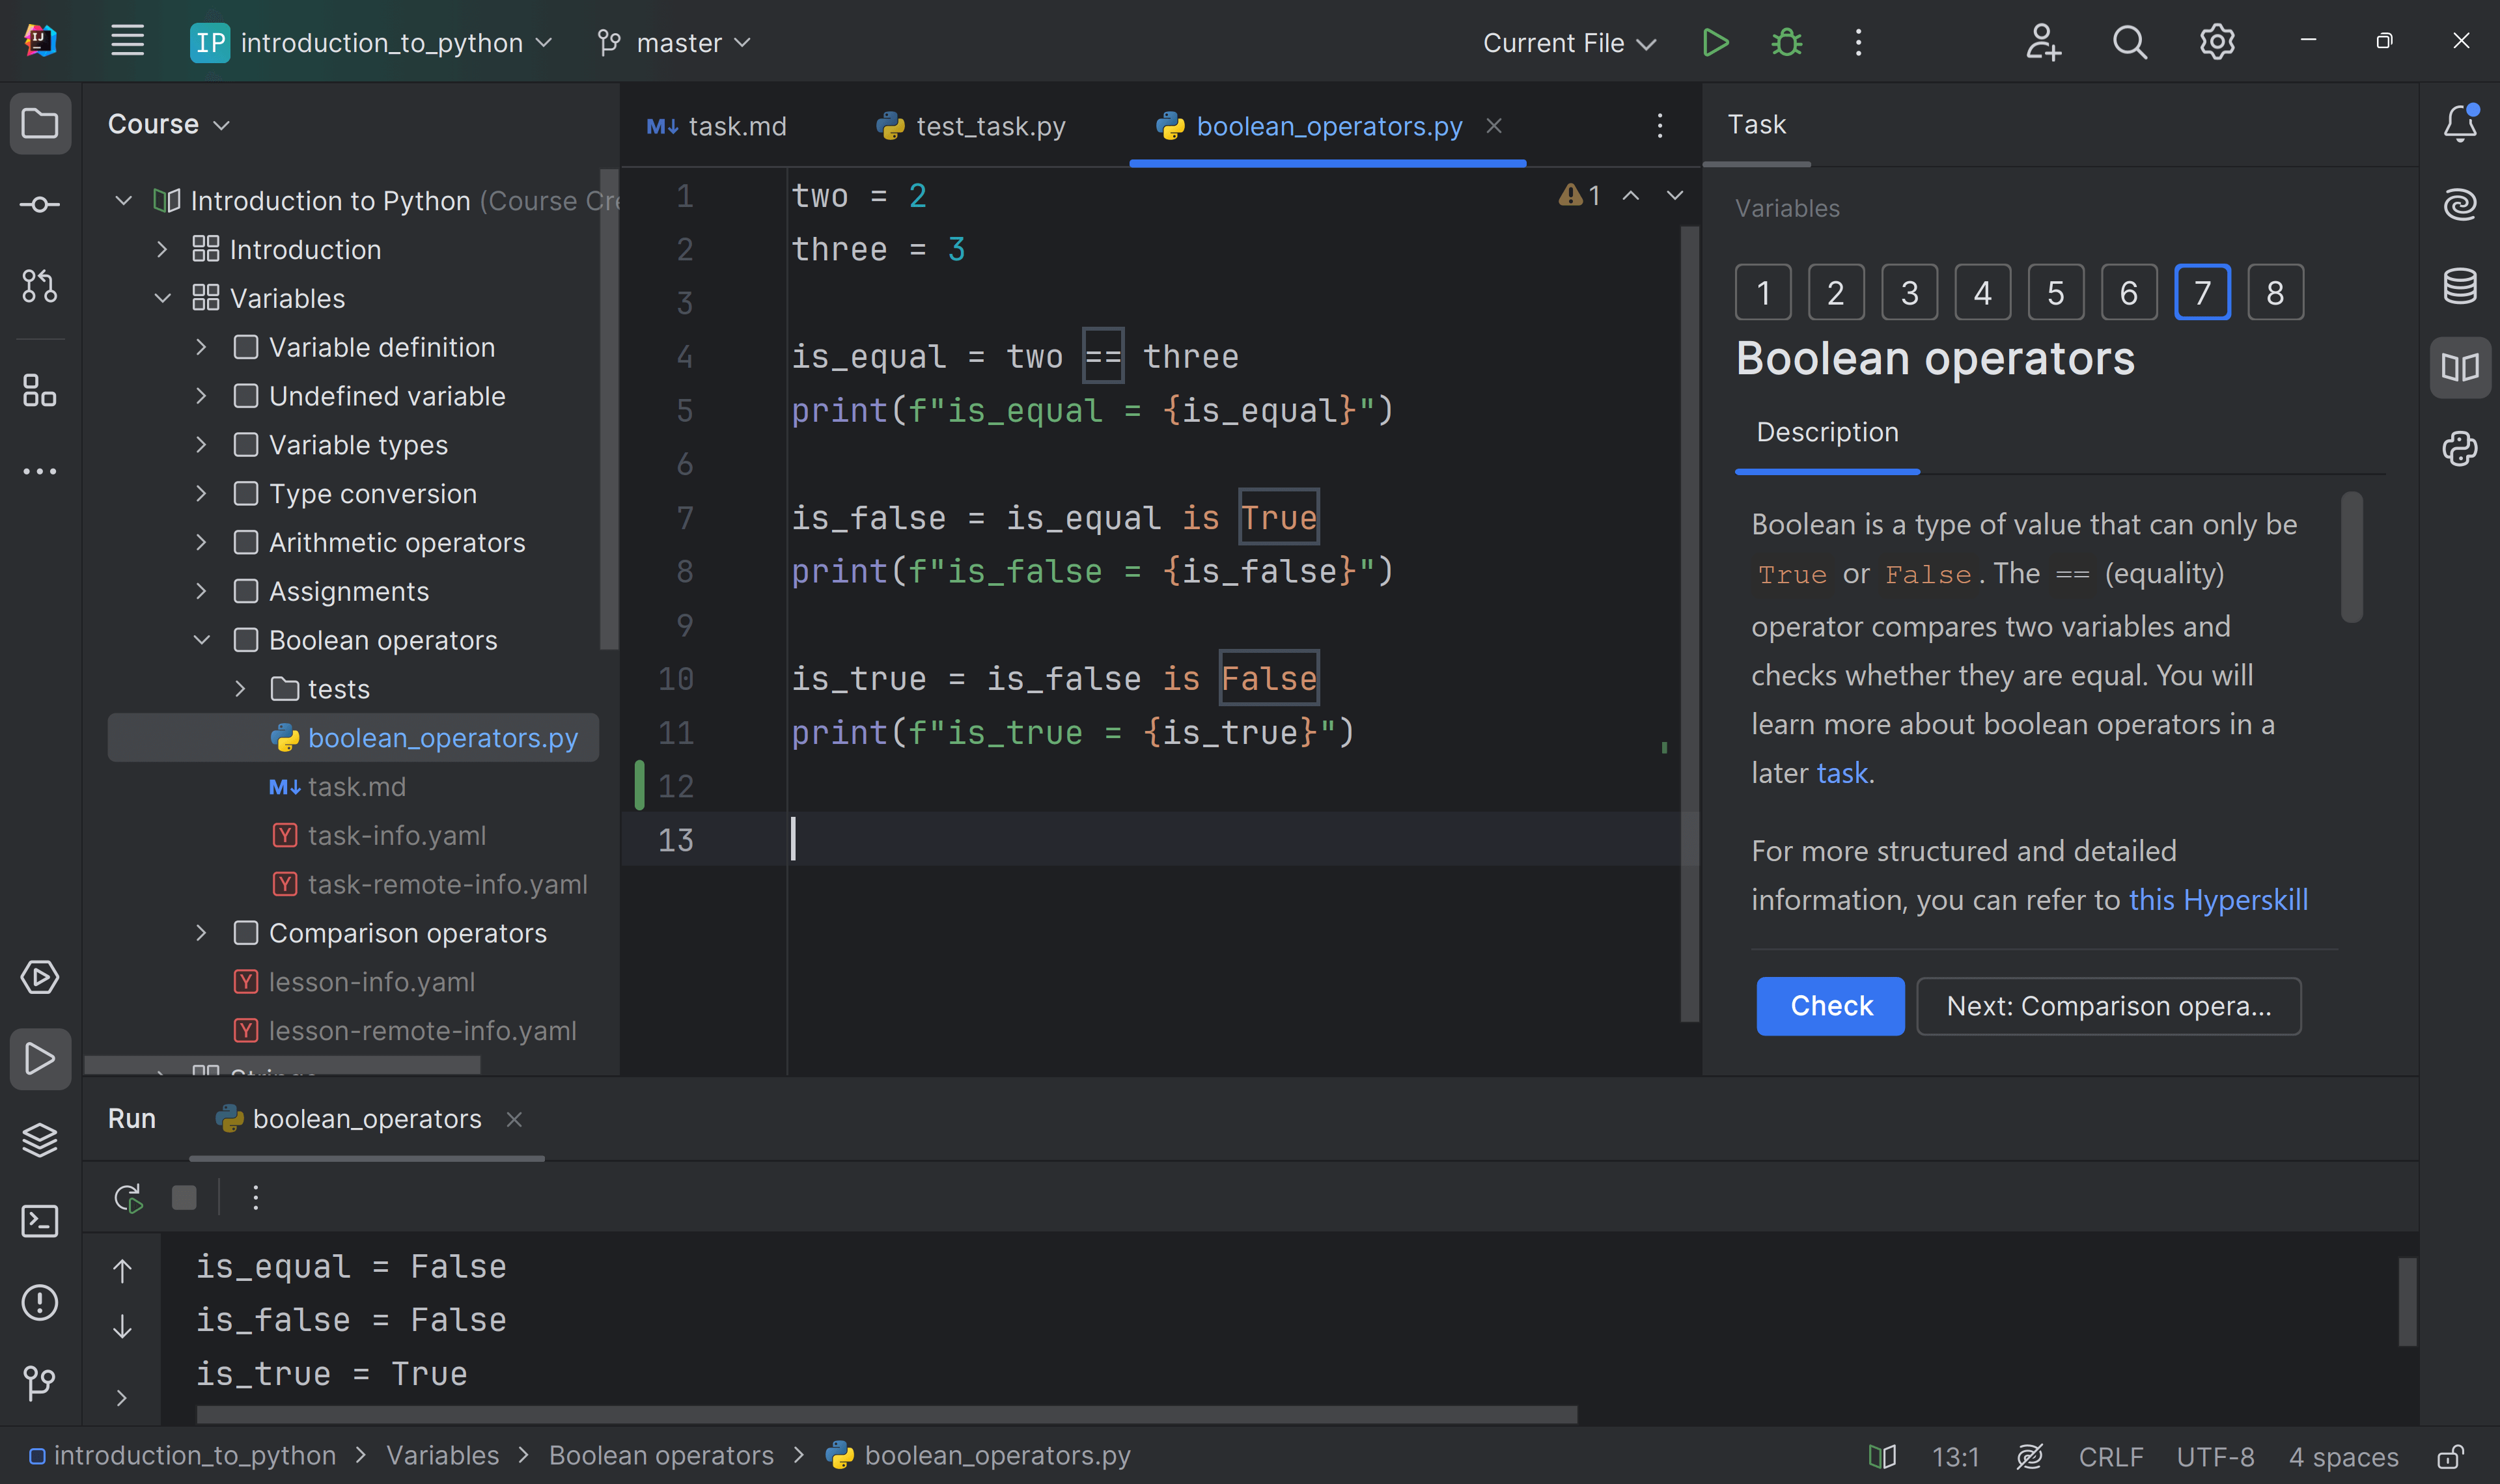Tick the Arithmetic operators checkbox
Image resolution: width=2500 pixels, height=1484 pixels.
245,541
